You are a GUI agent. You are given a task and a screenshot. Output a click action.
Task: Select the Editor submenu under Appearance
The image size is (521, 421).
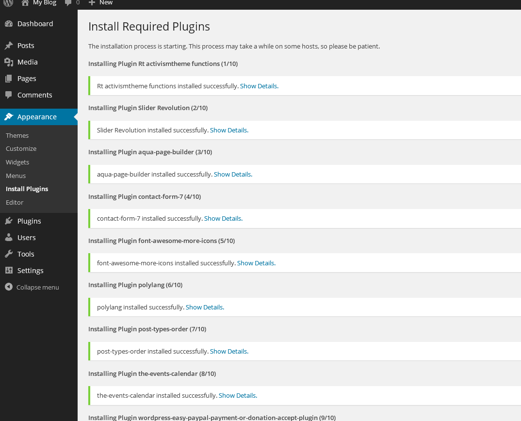coord(15,203)
